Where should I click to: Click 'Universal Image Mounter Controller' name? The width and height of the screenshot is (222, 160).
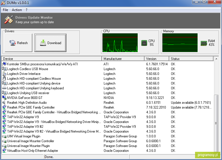click(x=31, y=141)
